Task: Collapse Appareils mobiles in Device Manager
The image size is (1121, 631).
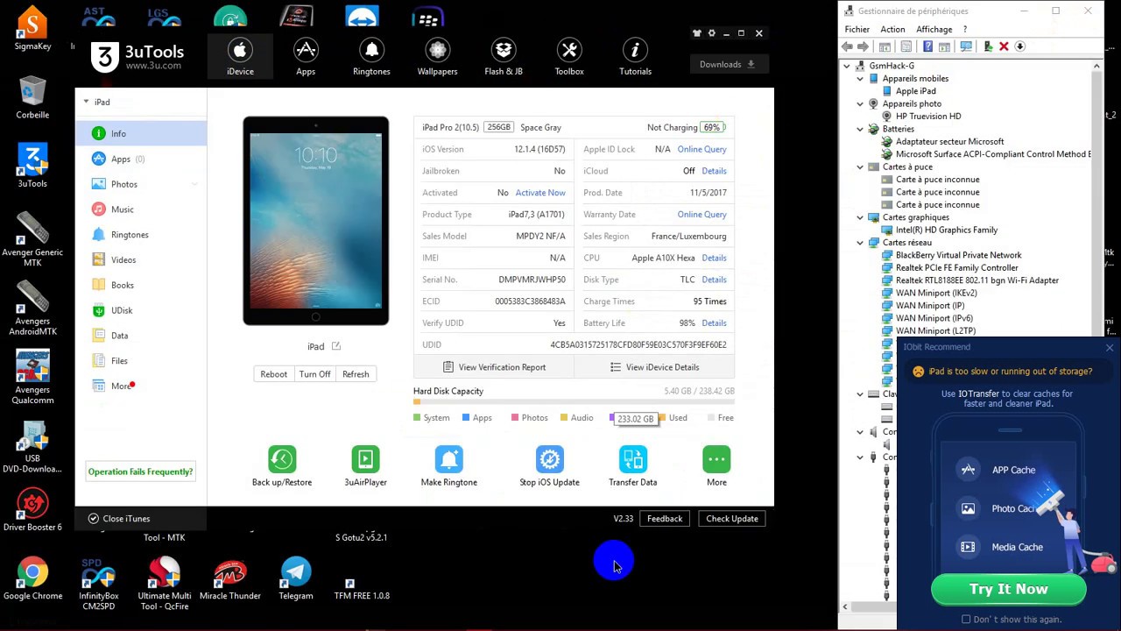Action: (860, 79)
